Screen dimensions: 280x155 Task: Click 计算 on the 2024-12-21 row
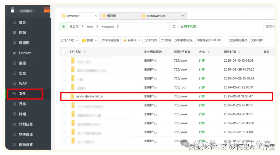coord(202,87)
